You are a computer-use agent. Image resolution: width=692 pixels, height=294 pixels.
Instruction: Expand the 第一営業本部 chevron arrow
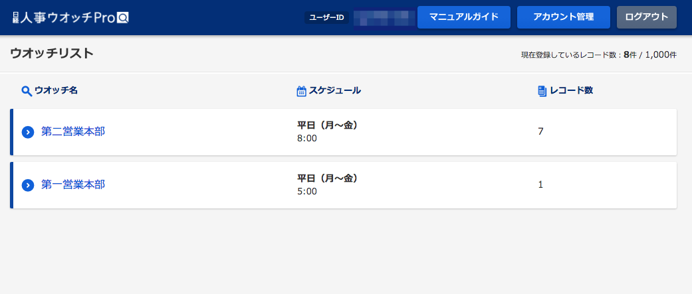coord(28,185)
